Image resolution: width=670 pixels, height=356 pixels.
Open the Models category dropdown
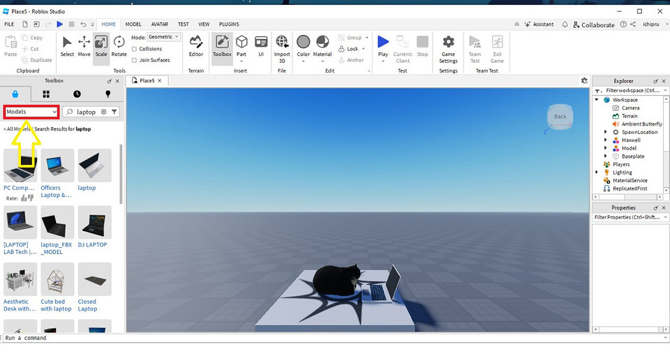point(31,112)
